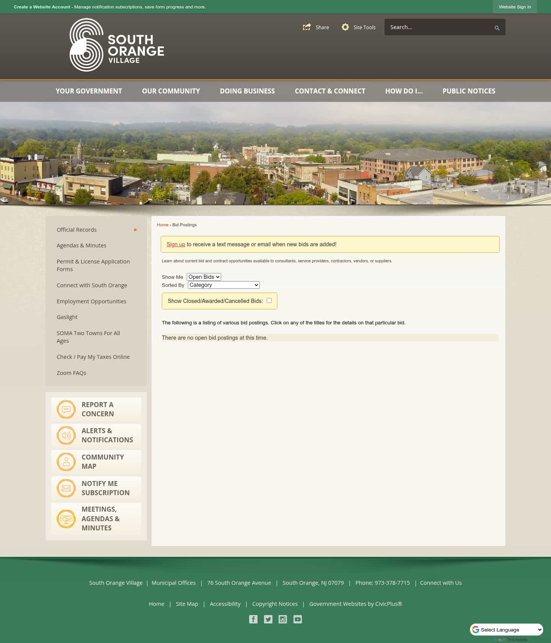Click 'There are no open bid postings' text
The height and width of the screenshot is (643, 551).
point(215,338)
